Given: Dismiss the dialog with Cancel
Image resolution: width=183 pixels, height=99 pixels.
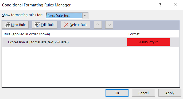Looking at the screenshot, I should click(x=143, y=93).
